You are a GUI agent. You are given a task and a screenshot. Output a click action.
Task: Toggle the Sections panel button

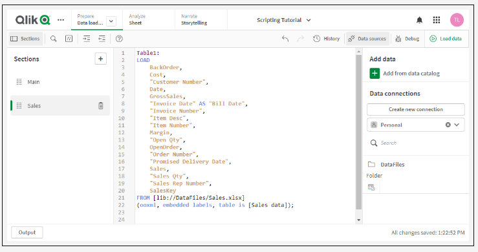25,39
